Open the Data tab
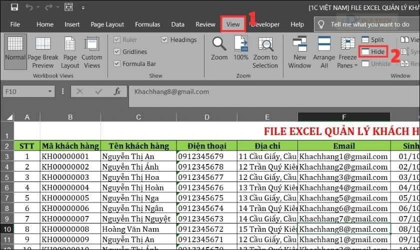The image size is (420, 250). [x=177, y=24]
